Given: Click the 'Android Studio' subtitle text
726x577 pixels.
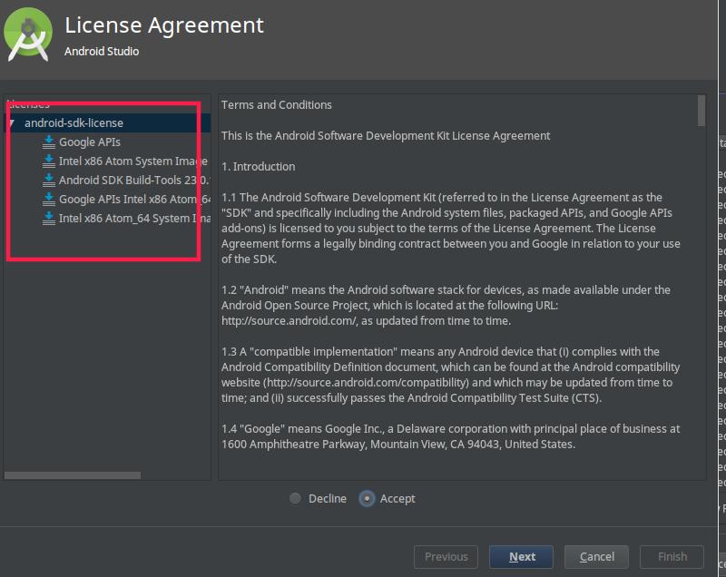Looking at the screenshot, I should click(x=102, y=52).
